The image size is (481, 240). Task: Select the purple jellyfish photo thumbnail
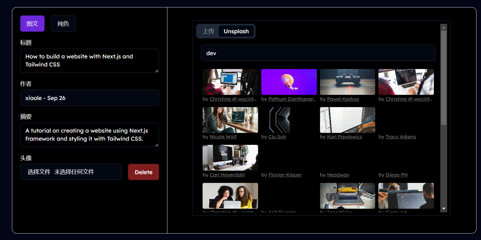coord(289,82)
